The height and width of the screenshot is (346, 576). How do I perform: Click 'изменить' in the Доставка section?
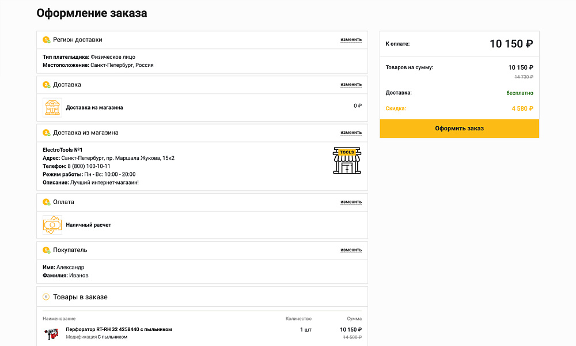pyautogui.click(x=351, y=85)
